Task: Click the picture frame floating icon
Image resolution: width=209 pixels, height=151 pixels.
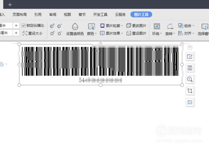Action: 190,102
